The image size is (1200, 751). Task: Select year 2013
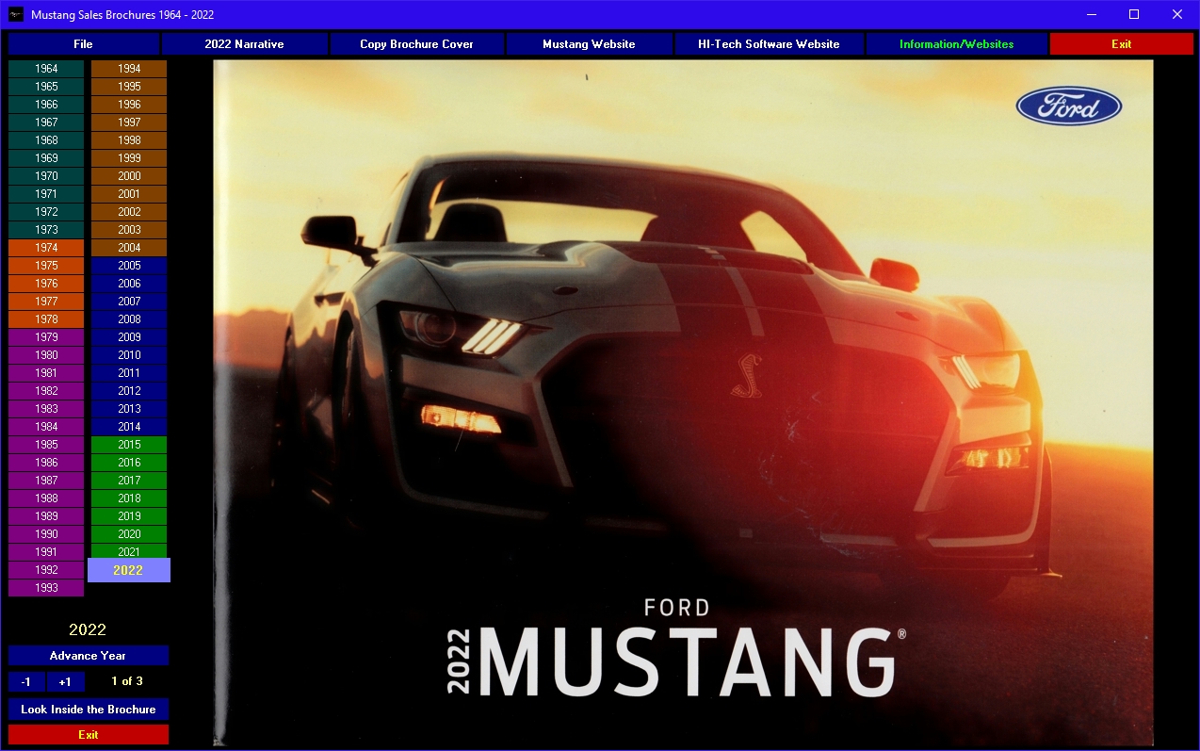click(129, 409)
